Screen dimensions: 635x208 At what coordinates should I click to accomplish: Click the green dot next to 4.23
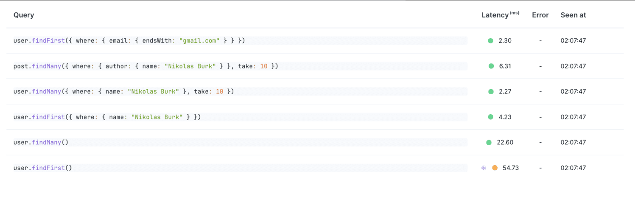(x=491, y=117)
